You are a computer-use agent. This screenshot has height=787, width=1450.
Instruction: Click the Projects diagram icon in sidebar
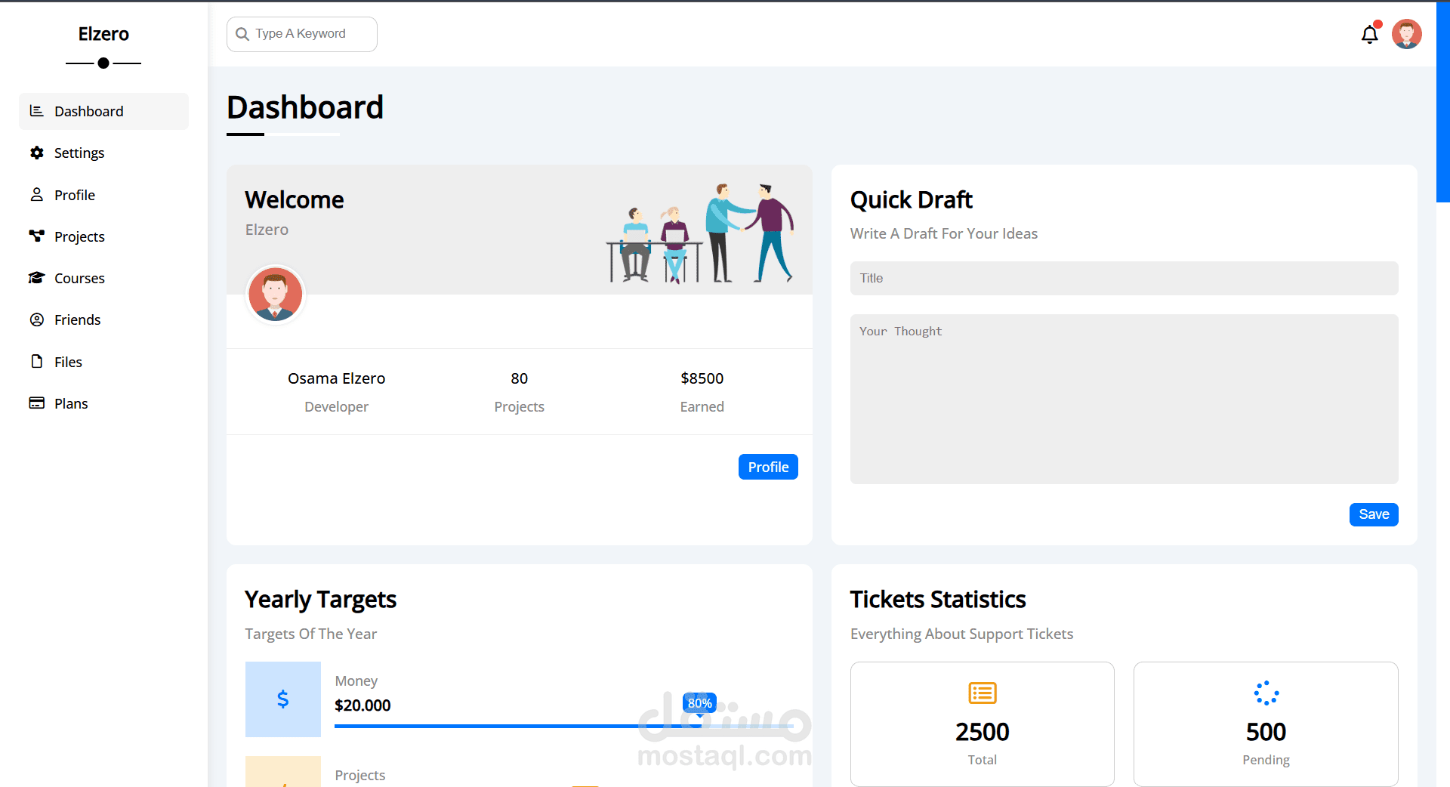coord(36,236)
